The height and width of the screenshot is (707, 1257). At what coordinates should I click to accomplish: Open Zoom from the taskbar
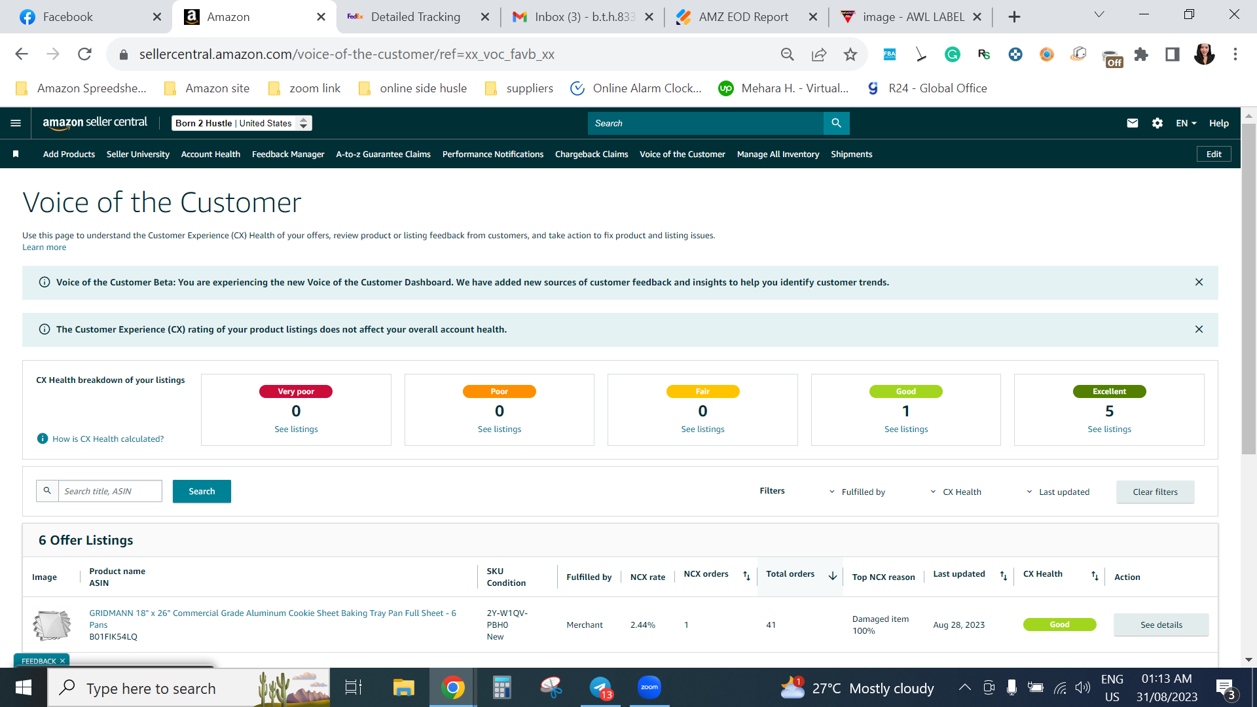[649, 687]
